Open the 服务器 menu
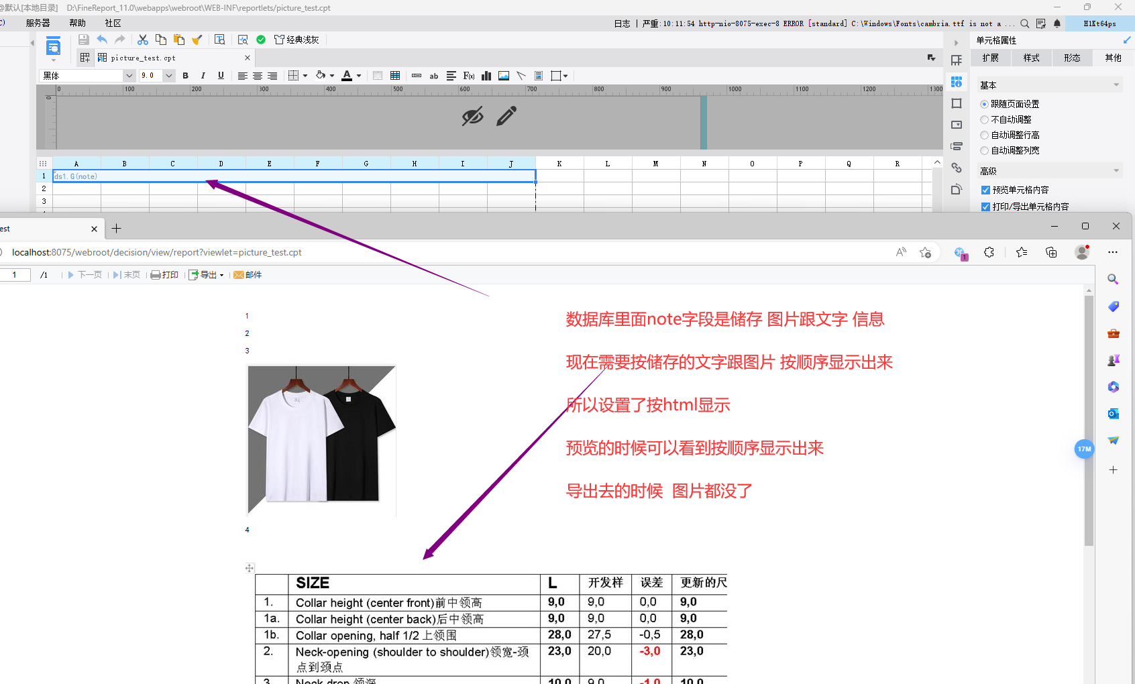The height and width of the screenshot is (684, 1135). (x=38, y=23)
